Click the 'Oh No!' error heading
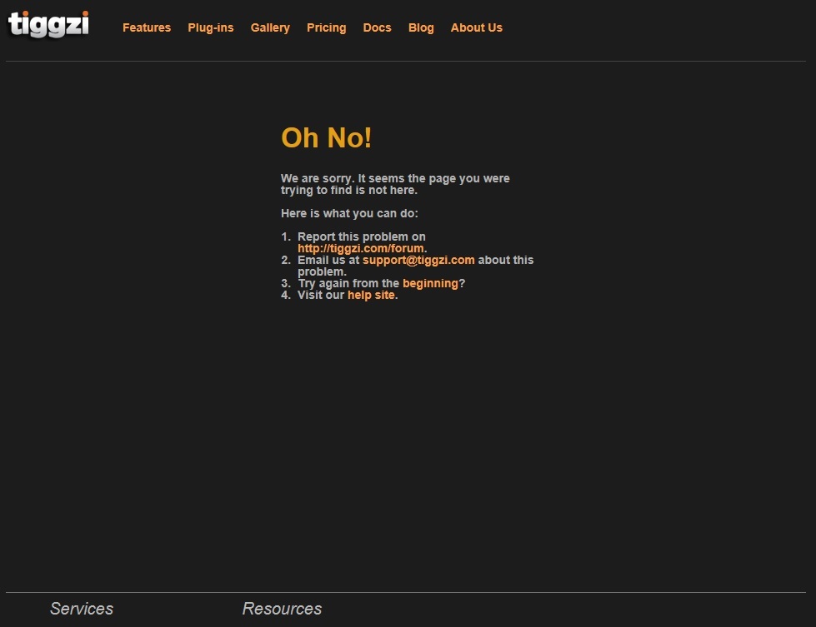Viewport: 816px width, 627px height. coord(327,137)
